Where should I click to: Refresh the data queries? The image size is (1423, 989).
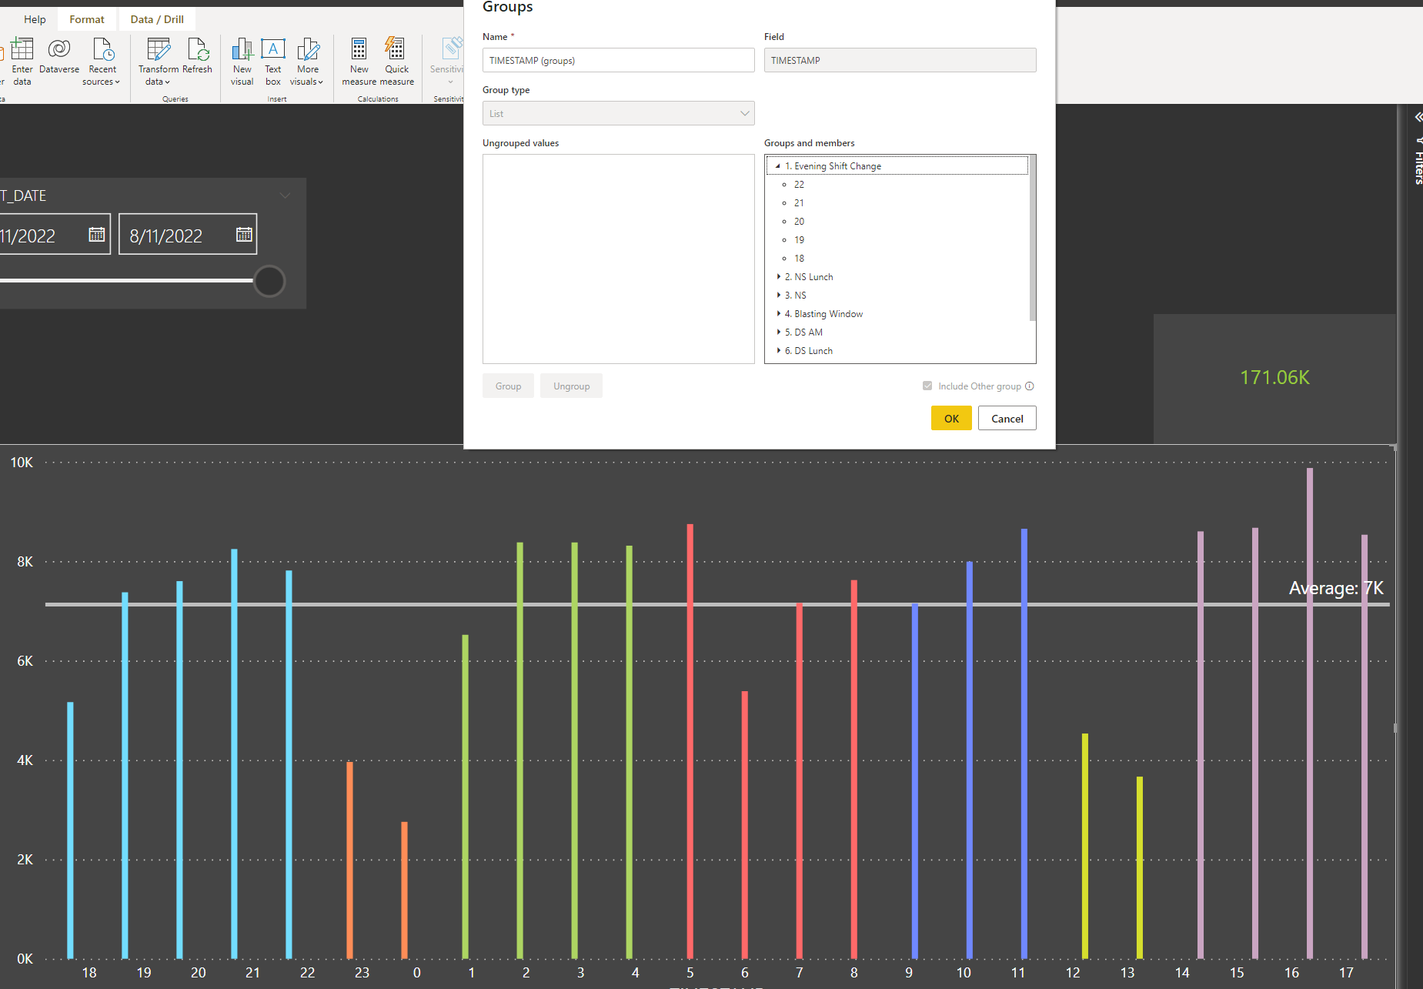(x=197, y=56)
